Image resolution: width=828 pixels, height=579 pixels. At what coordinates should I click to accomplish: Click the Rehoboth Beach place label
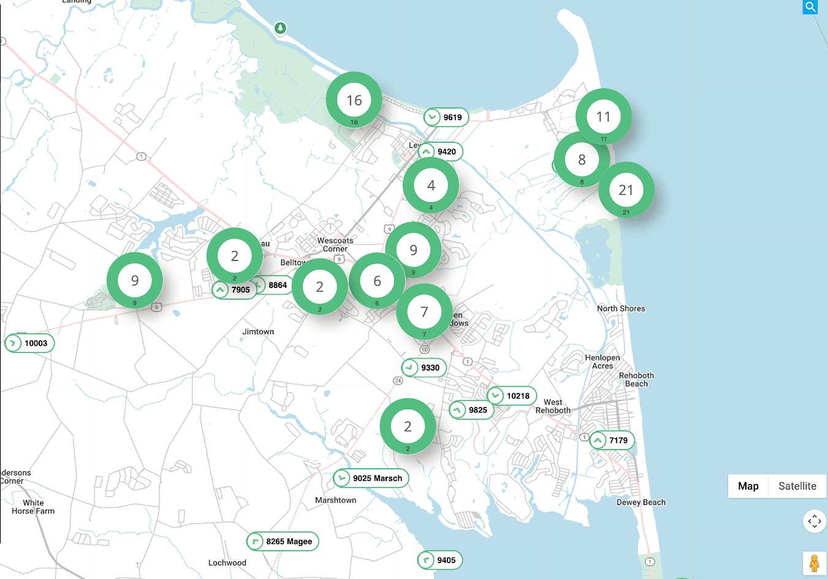[636, 379]
